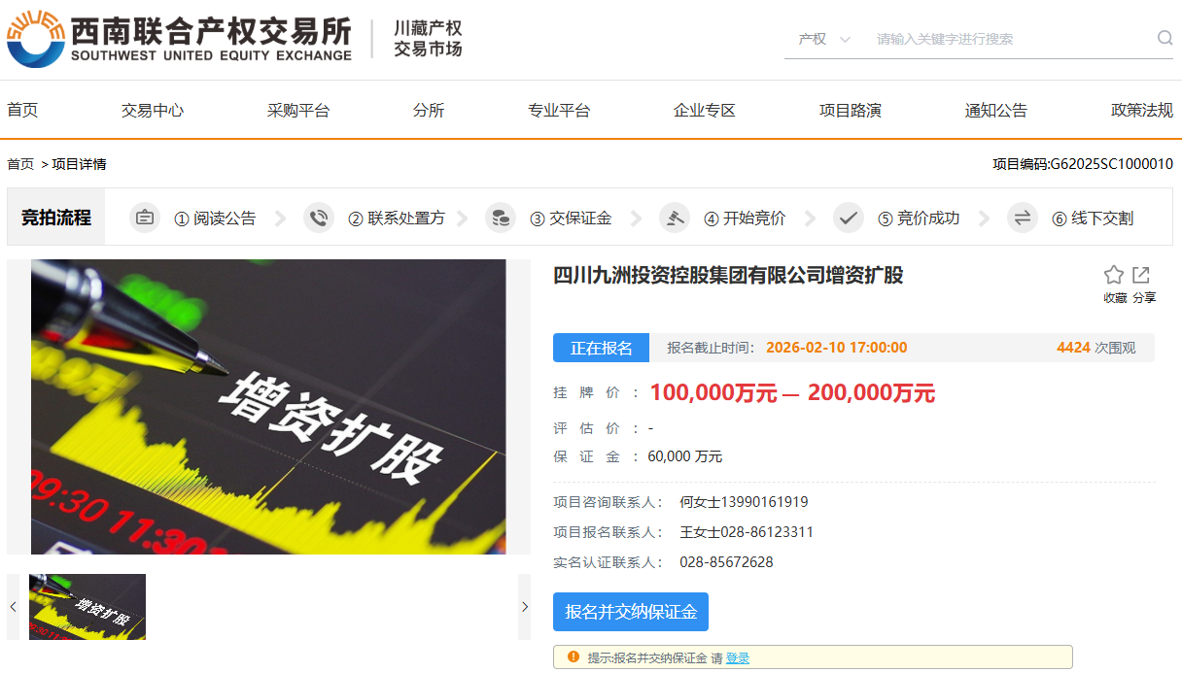Show previous thumbnail with left arrow
Image resolution: width=1182 pixels, height=673 pixels.
14,607
